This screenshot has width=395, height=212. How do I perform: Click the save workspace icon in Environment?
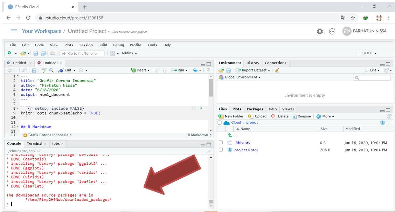pyautogui.click(x=228, y=70)
